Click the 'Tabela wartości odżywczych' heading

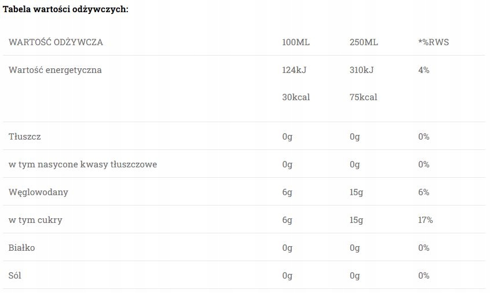(66, 9)
